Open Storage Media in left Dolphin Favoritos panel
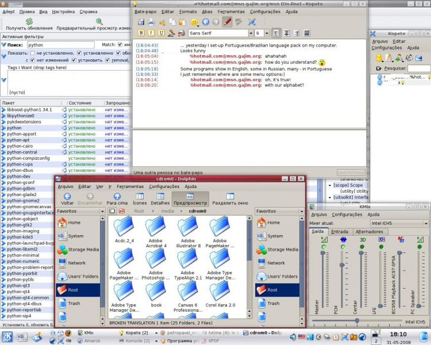 point(78,250)
